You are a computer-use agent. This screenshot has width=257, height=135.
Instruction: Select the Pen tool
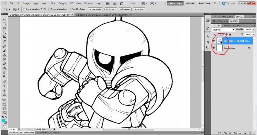4,82
